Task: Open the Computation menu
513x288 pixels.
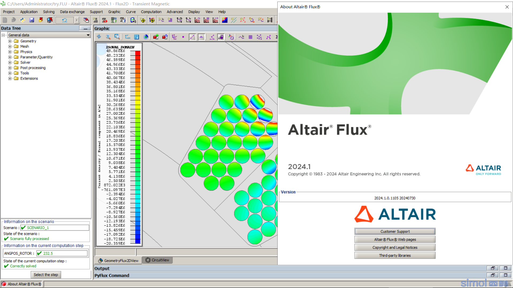Action: (x=151, y=12)
